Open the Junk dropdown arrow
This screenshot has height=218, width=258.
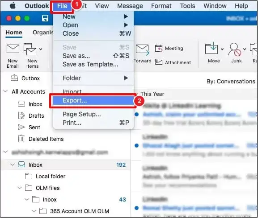tap(245, 49)
